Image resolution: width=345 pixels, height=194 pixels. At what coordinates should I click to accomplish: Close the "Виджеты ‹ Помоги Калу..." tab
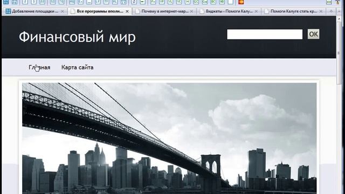point(256,11)
